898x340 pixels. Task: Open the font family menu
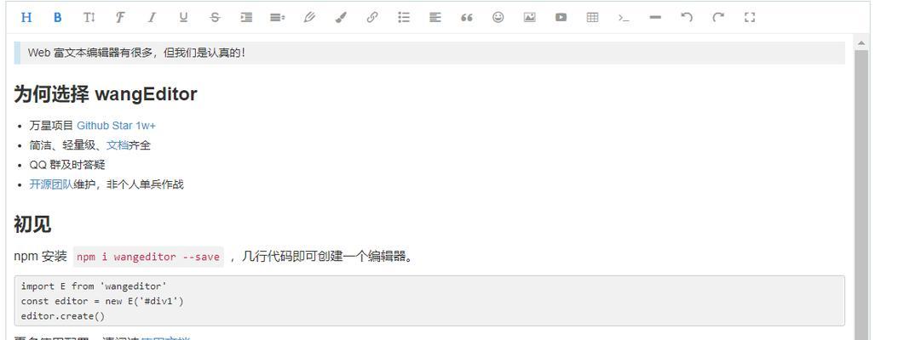[x=119, y=17]
